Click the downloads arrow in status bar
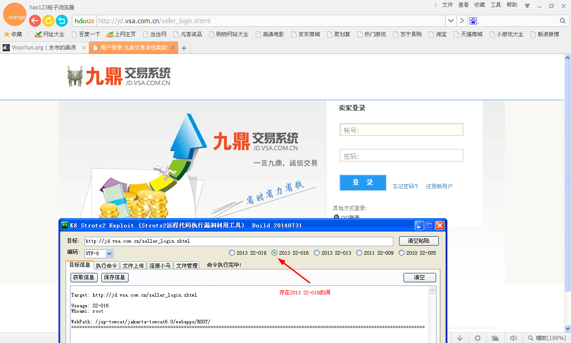571x343 pixels. click(x=460, y=338)
